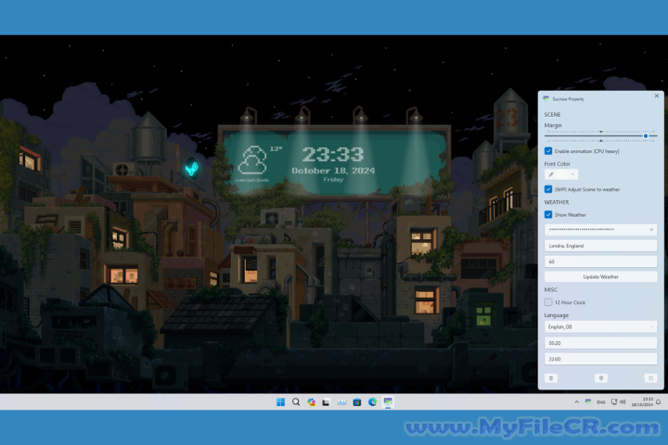Open the Widgets taskbar icon

341,402
